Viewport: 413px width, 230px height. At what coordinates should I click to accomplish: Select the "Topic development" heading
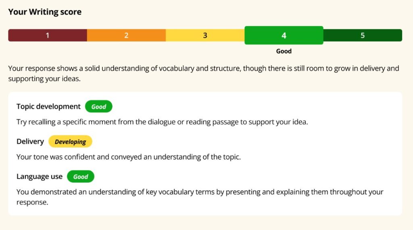point(48,106)
